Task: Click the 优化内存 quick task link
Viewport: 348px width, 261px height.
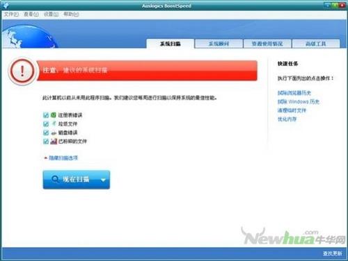Action: coord(287,119)
